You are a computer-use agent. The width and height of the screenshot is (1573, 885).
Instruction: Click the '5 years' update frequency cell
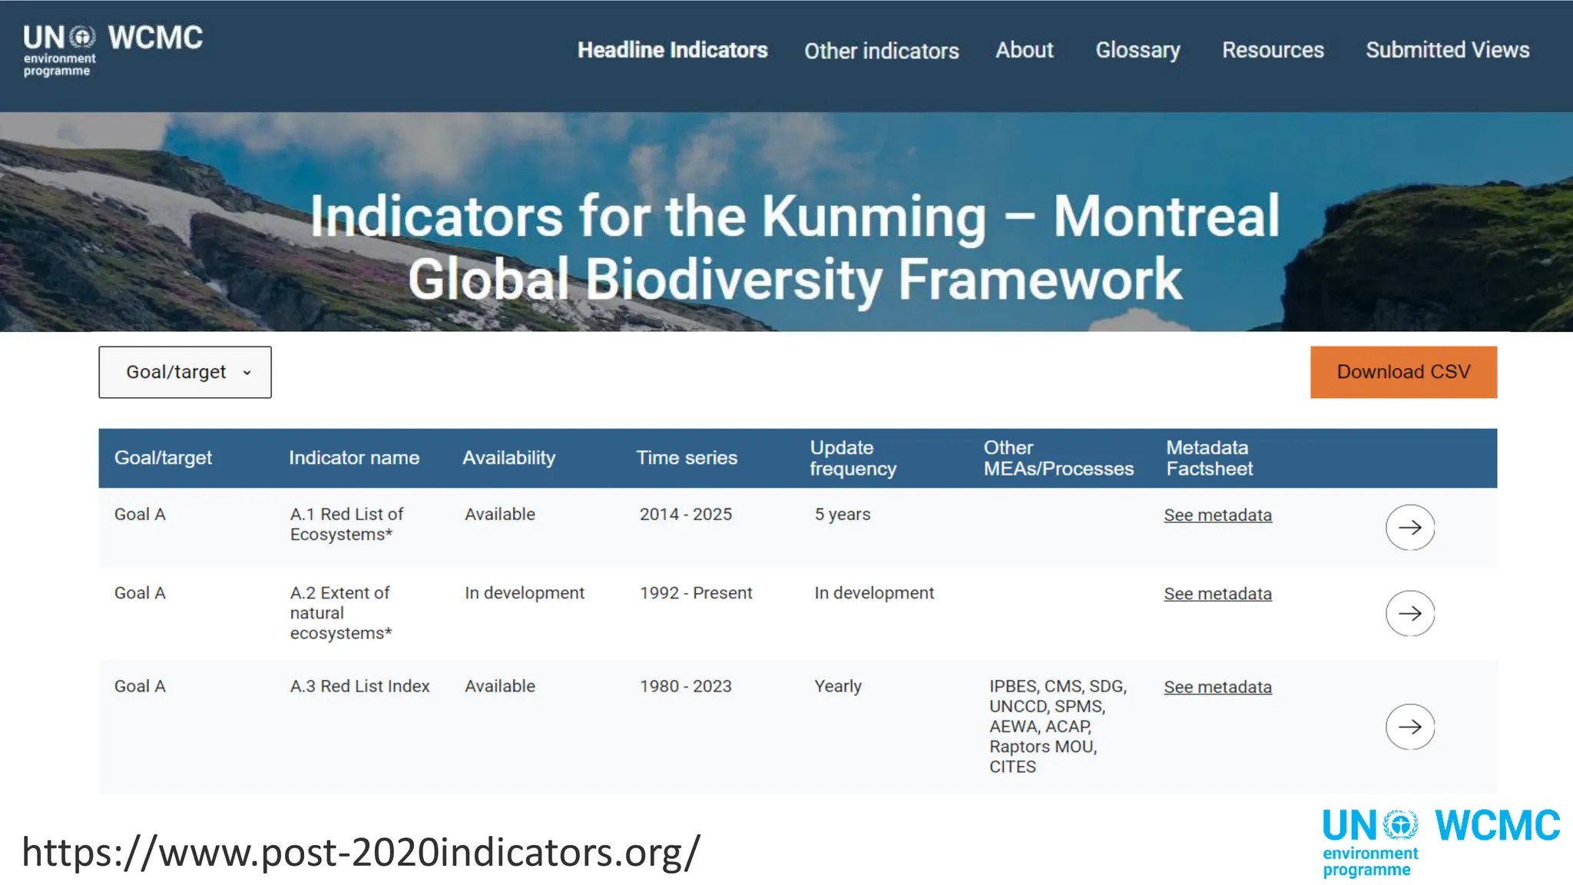pos(843,515)
